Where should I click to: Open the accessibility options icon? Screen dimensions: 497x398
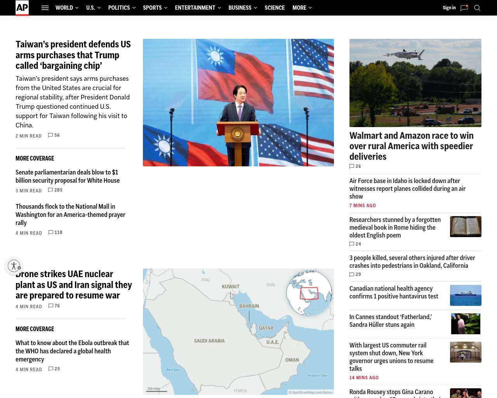point(14,266)
